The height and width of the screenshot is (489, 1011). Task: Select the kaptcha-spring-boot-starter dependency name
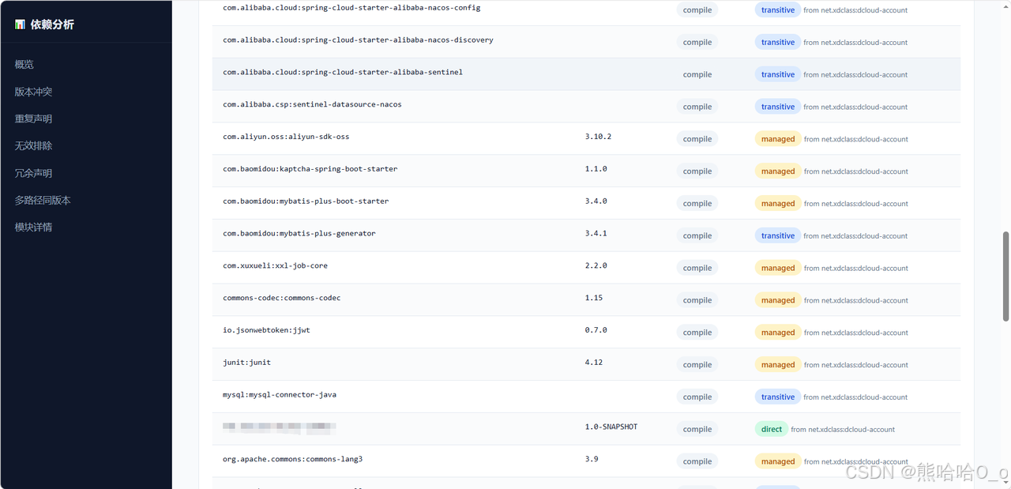[x=310, y=169]
